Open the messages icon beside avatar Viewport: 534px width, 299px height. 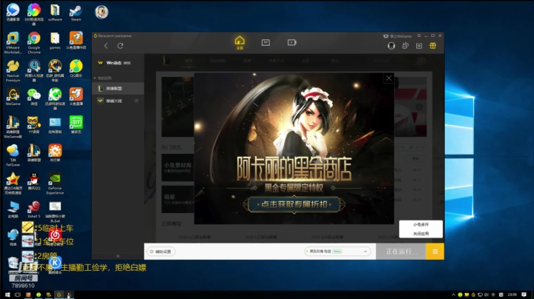point(405,46)
